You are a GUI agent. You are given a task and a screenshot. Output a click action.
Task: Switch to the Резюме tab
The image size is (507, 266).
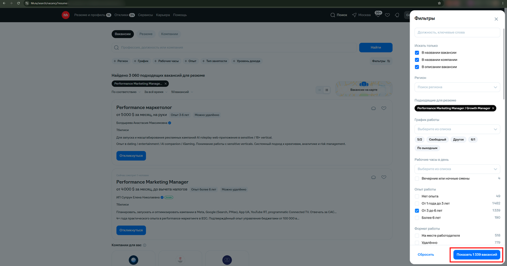[x=146, y=34]
